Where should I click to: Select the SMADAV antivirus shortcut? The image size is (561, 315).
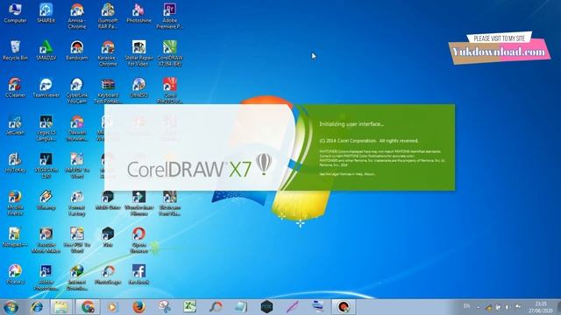46,51
